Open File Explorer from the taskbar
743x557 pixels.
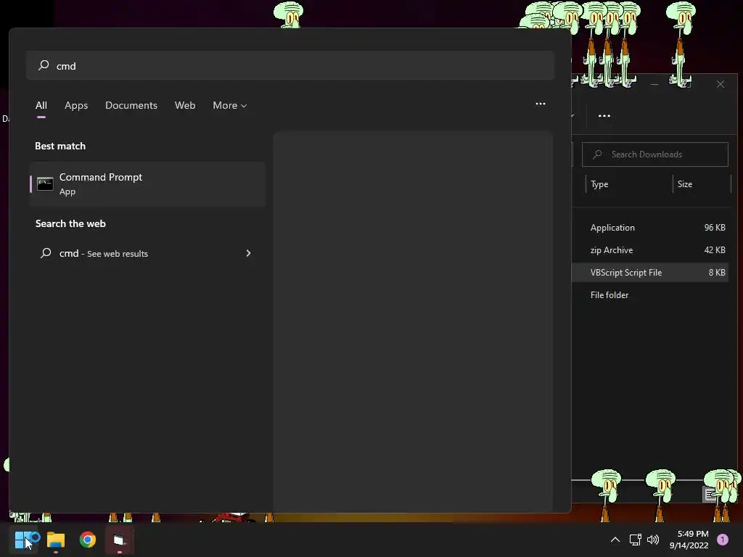pos(56,540)
